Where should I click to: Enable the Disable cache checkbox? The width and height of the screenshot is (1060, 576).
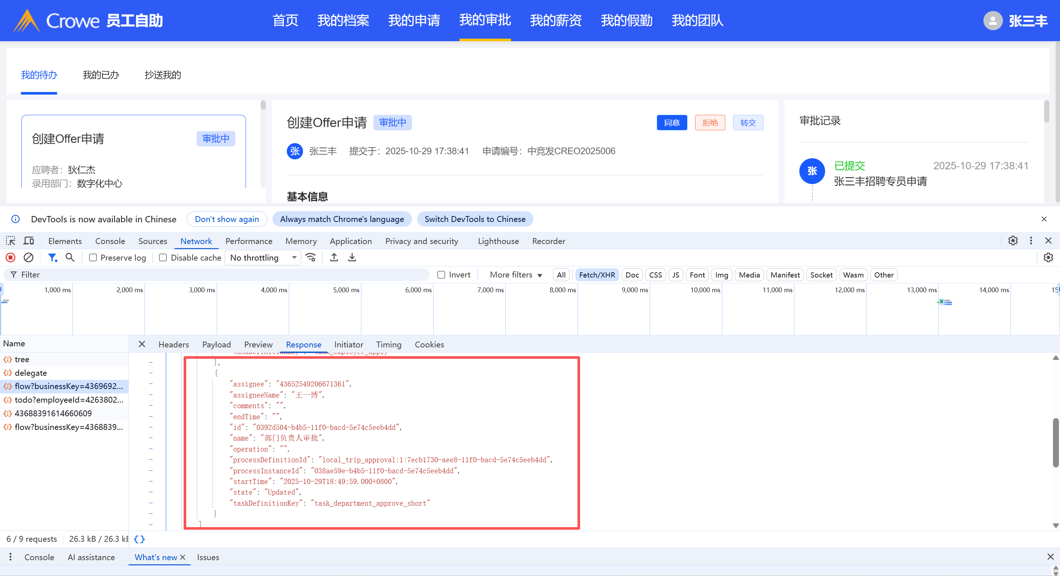pyautogui.click(x=163, y=258)
